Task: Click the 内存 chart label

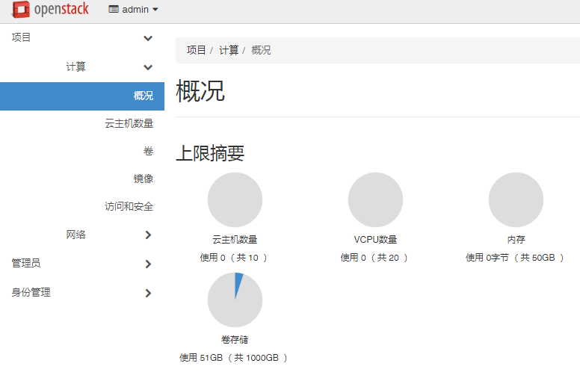Action: click(516, 240)
